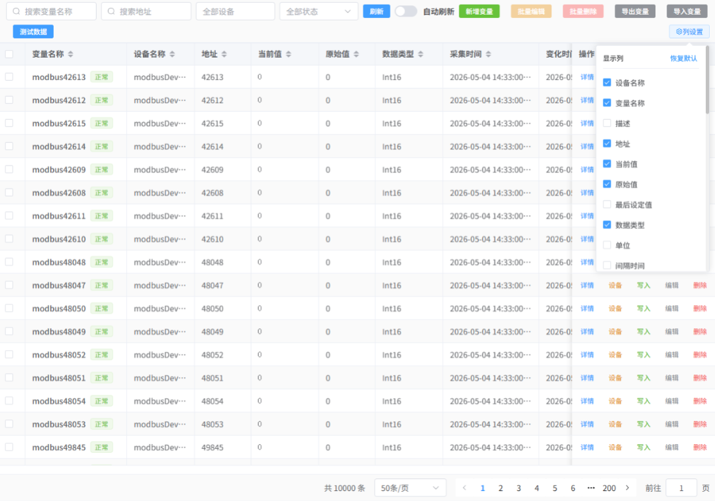This screenshot has width=715, height=501.
Task: Go to page 4
Action: 537,488
